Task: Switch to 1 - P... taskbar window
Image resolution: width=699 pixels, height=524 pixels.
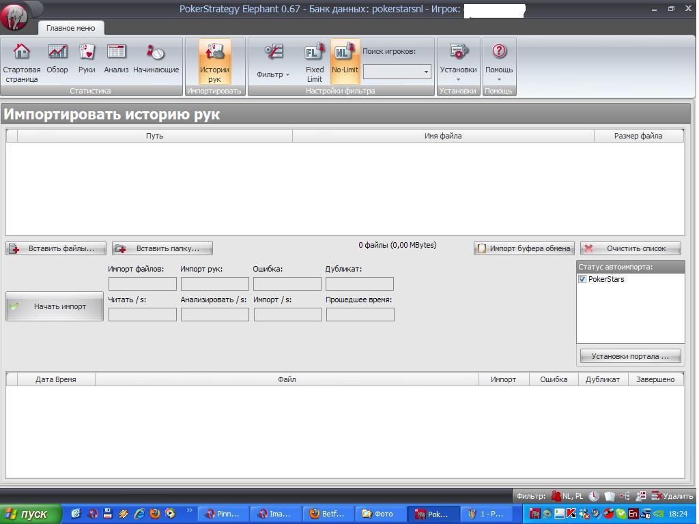Action: point(486,514)
